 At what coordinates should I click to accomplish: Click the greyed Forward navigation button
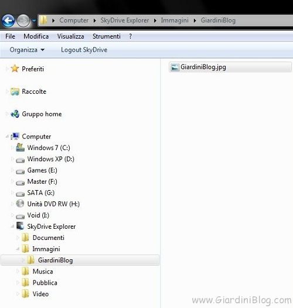(23, 21)
